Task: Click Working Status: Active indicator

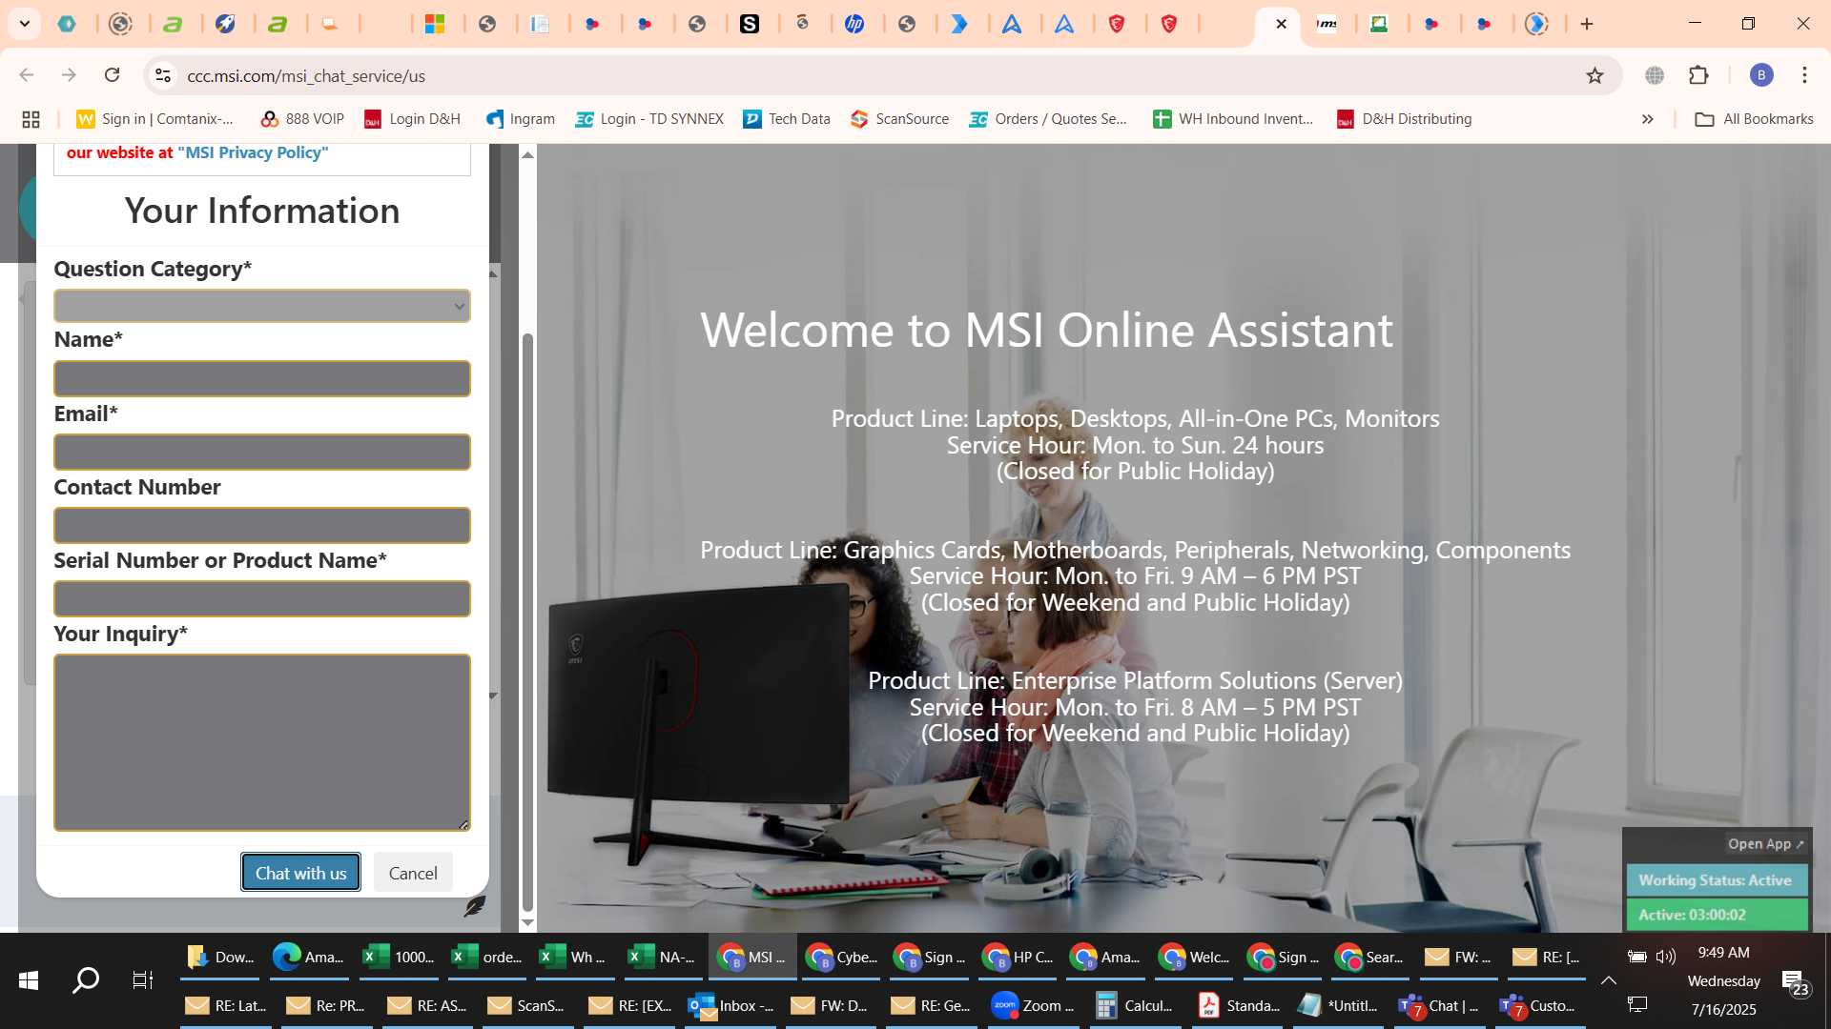Action: click(x=1716, y=880)
